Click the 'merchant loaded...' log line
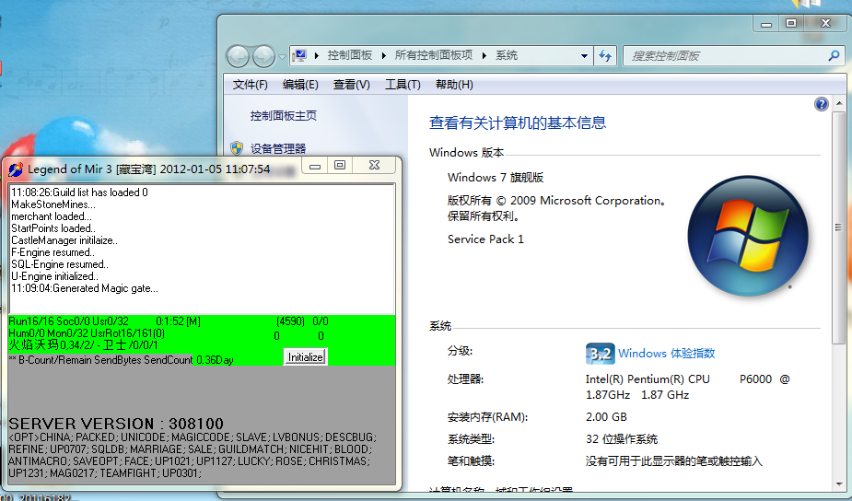Viewport: 852px width, 501px height. [x=51, y=216]
